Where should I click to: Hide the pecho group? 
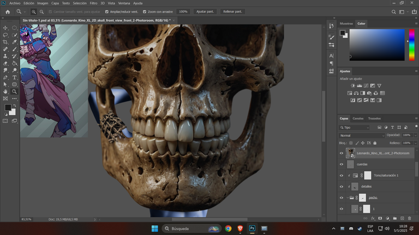point(341,197)
